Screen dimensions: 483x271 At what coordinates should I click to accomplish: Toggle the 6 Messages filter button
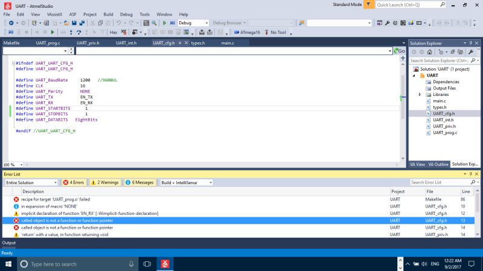pos(140,183)
